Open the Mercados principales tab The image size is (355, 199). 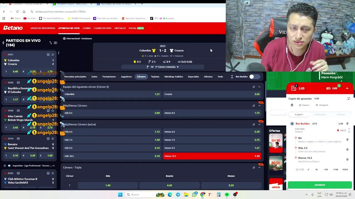[75, 77]
